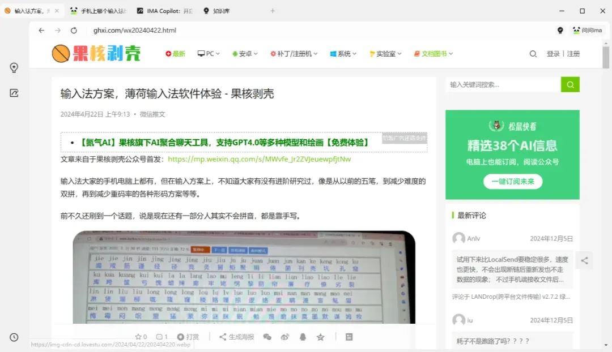Toggle the like star counter showing 0
Viewport: 612px width, 352px height.
pos(141,337)
